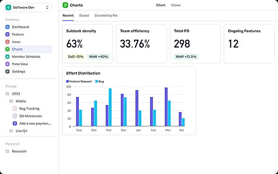
Task: Switch to the Chart top tab
Action: (x=160, y=5)
